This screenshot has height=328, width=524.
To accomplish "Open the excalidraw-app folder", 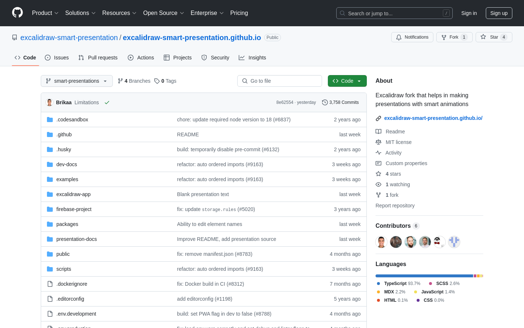I will click(74, 194).
